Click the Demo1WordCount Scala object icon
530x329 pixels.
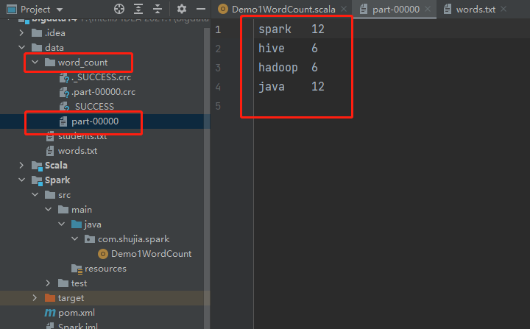click(x=103, y=254)
